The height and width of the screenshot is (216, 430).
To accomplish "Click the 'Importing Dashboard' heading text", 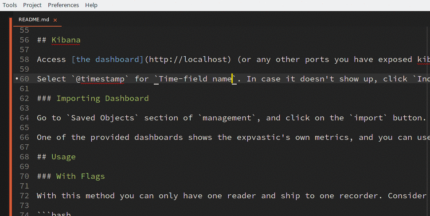I will point(102,98).
